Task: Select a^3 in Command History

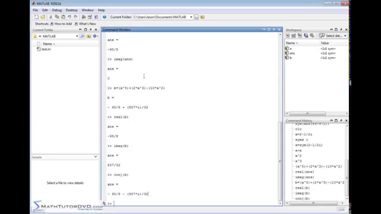Action: [x=298, y=161]
